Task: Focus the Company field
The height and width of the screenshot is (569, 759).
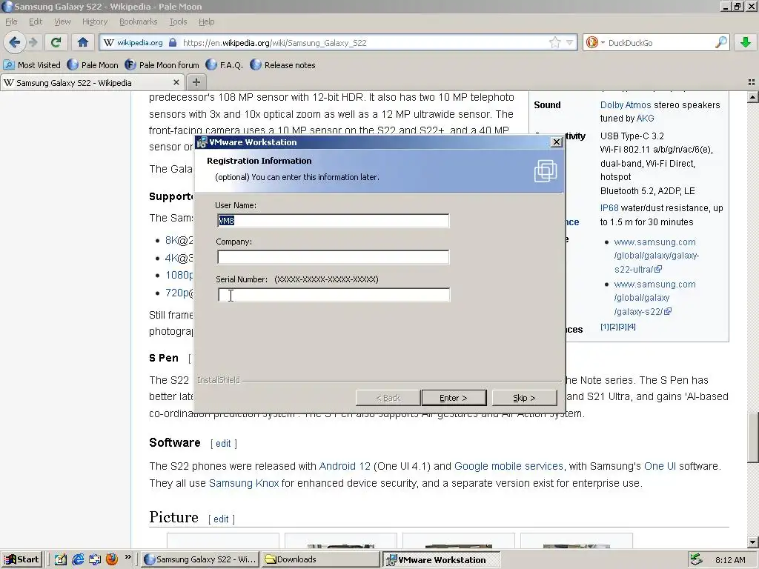Action: click(x=333, y=257)
